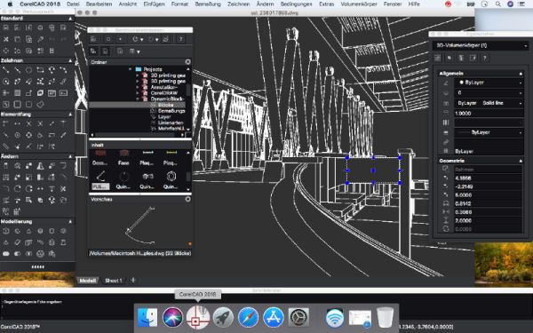This screenshot has width=533, height=333.
Task: Select the grid pattern tool in Ändern toolbar
Action: click(x=6, y=178)
